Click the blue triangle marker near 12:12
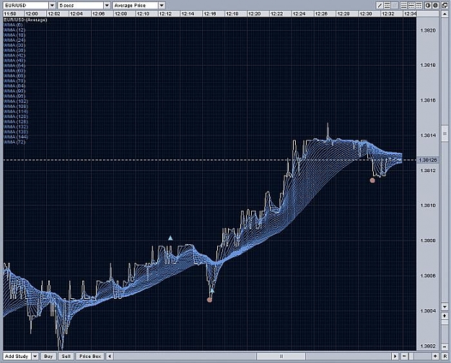The image size is (451, 363). tap(170, 238)
